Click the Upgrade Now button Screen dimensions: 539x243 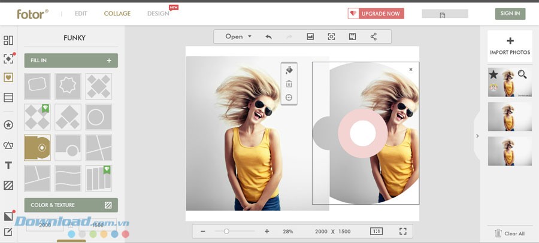click(376, 13)
